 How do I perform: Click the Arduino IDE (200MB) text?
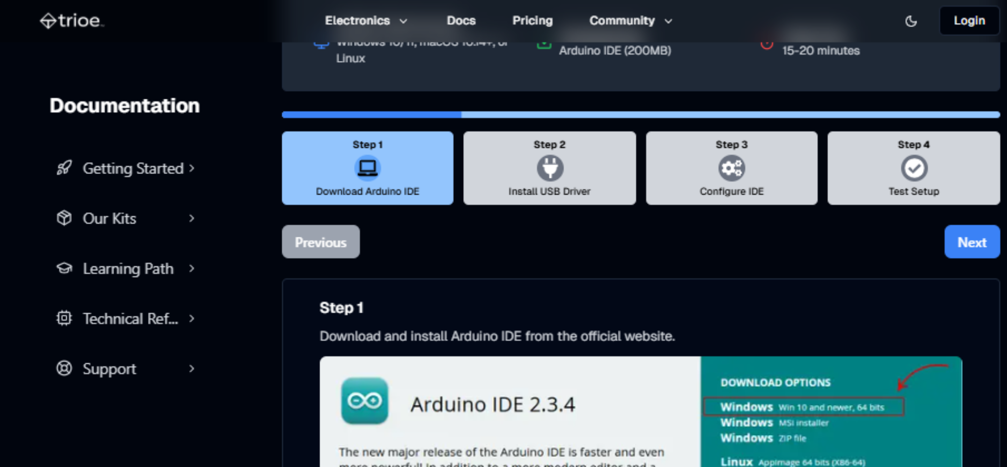pos(615,51)
